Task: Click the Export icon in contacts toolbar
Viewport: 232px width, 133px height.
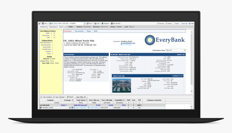Action: coord(68,97)
